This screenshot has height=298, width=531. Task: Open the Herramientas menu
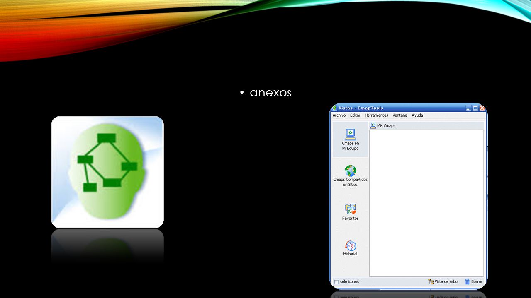(376, 115)
